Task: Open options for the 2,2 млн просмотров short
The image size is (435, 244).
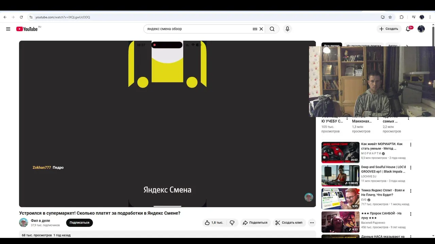Action: 408,119
